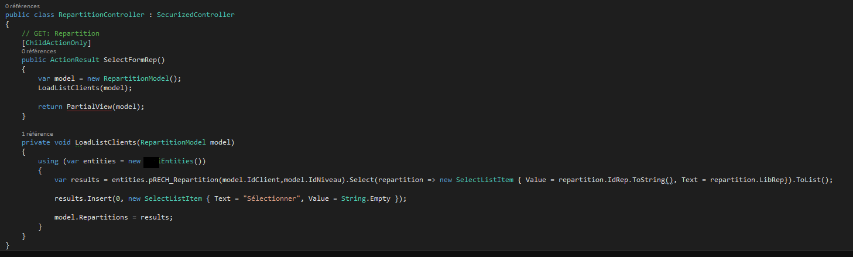Place cursor on ChildActionOnly attribute
The height and width of the screenshot is (257, 853).
click(57, 43)
